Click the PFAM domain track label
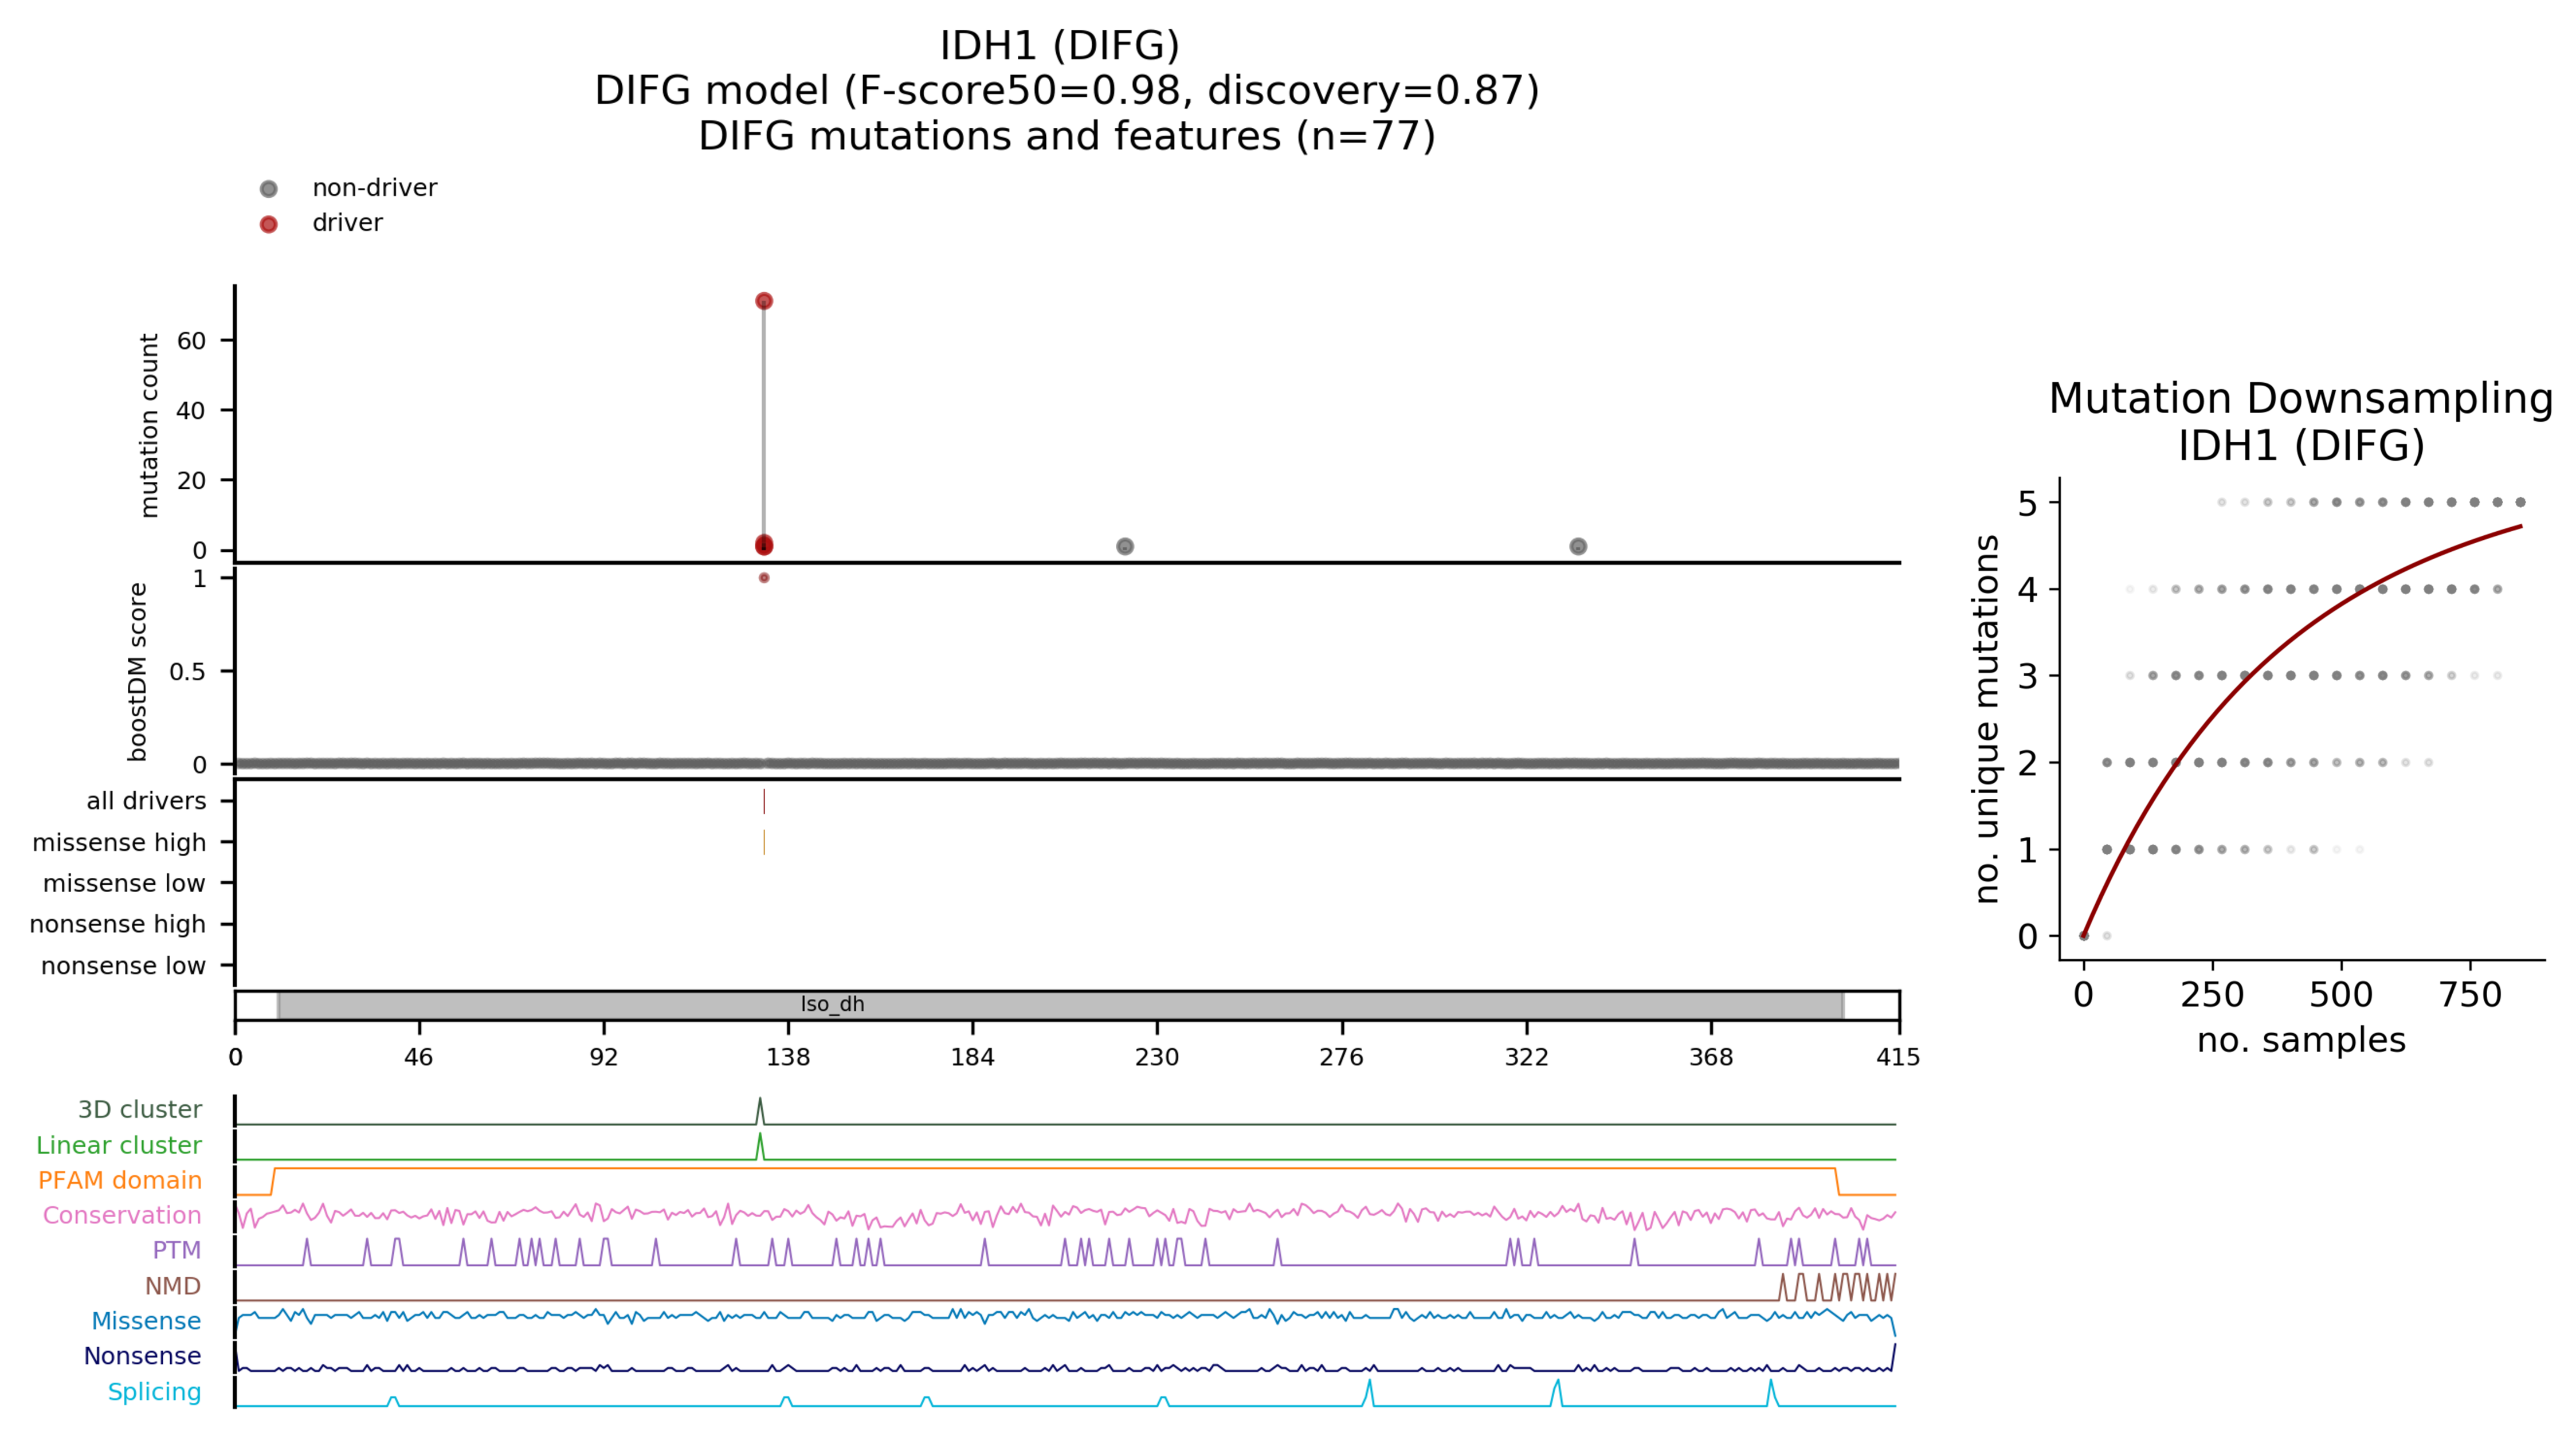 tap(120, 1180)
